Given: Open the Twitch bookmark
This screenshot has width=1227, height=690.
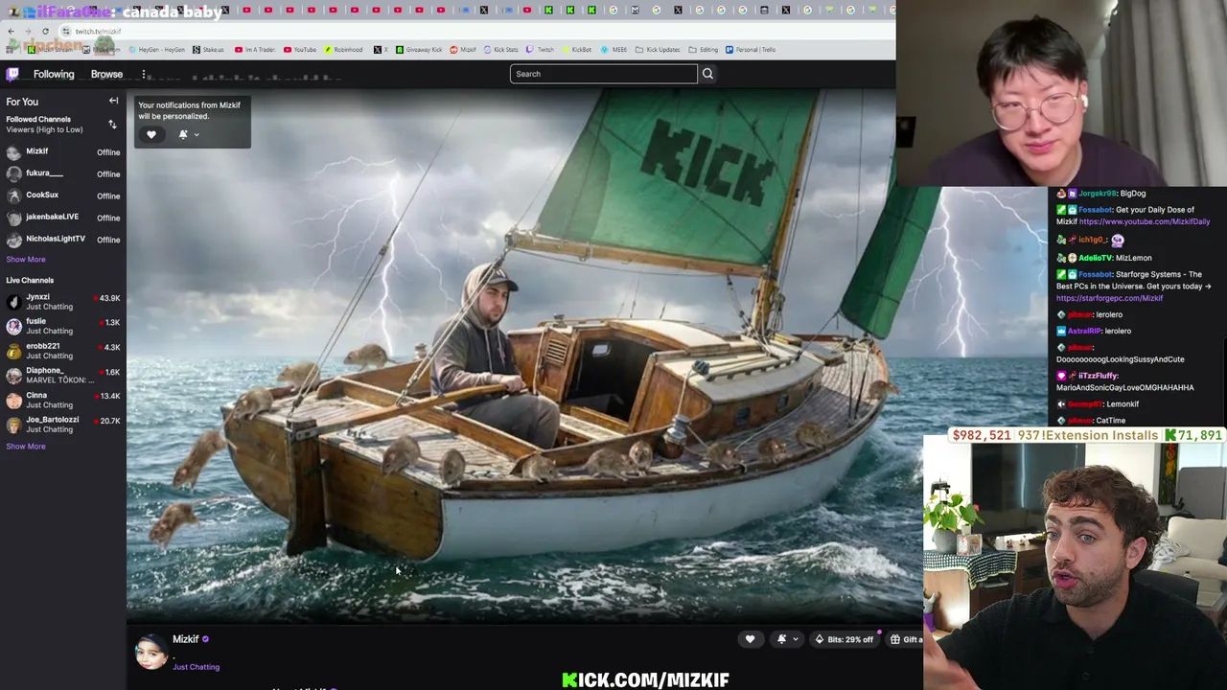Looking at the screenshot, I should (x=540, y=50).
